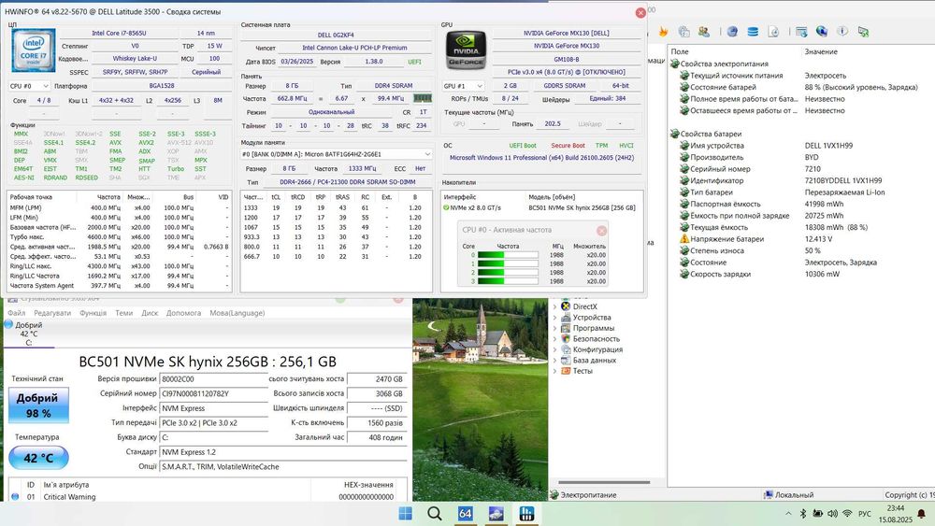Click the firmware version field 80002C00
Screen dimensions: 935x526
[x=213, y=379]
